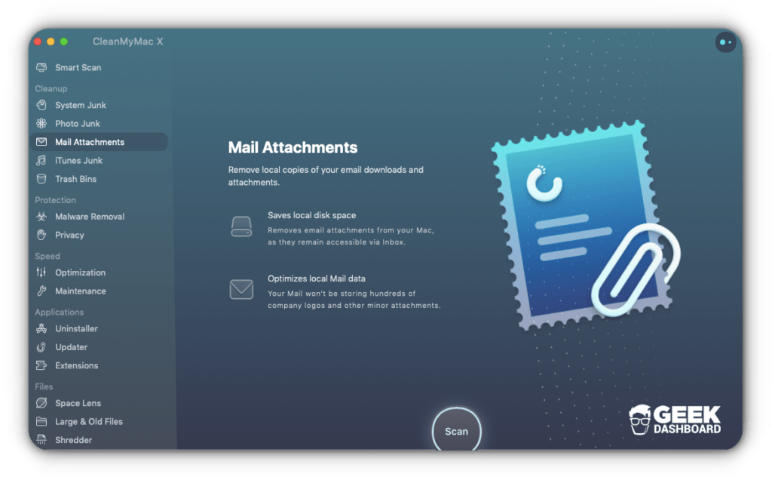The height and width of the screenshot is (480, 772).
Task: Click the Smart Scan monitor icon
Action: click(41, 67)
